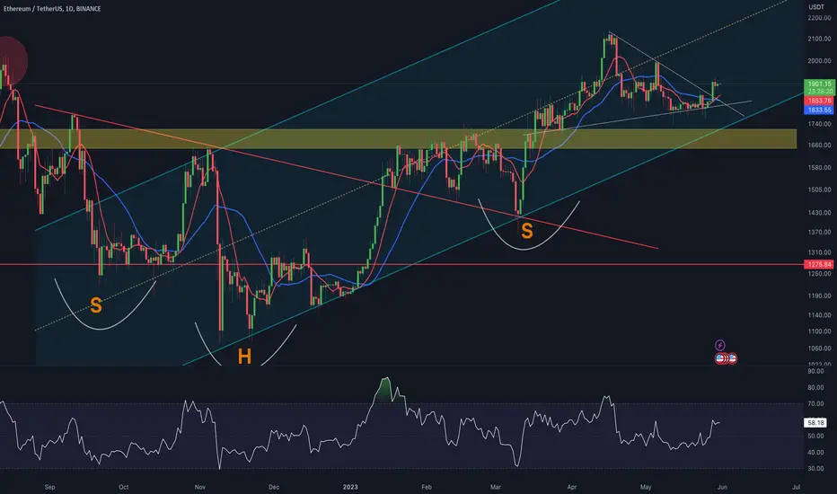
Task: Click the May label on time axis
Action: 646,487
